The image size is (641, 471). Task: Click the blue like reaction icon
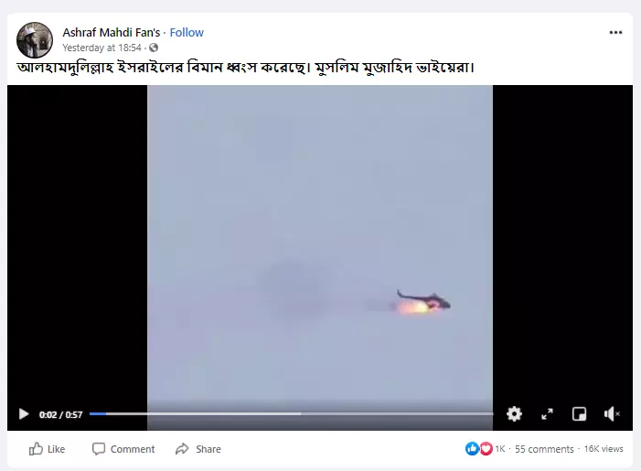472,448
